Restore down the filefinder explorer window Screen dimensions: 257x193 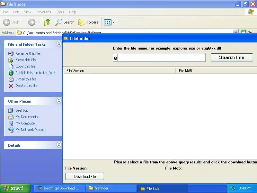(x=245, y=4)
